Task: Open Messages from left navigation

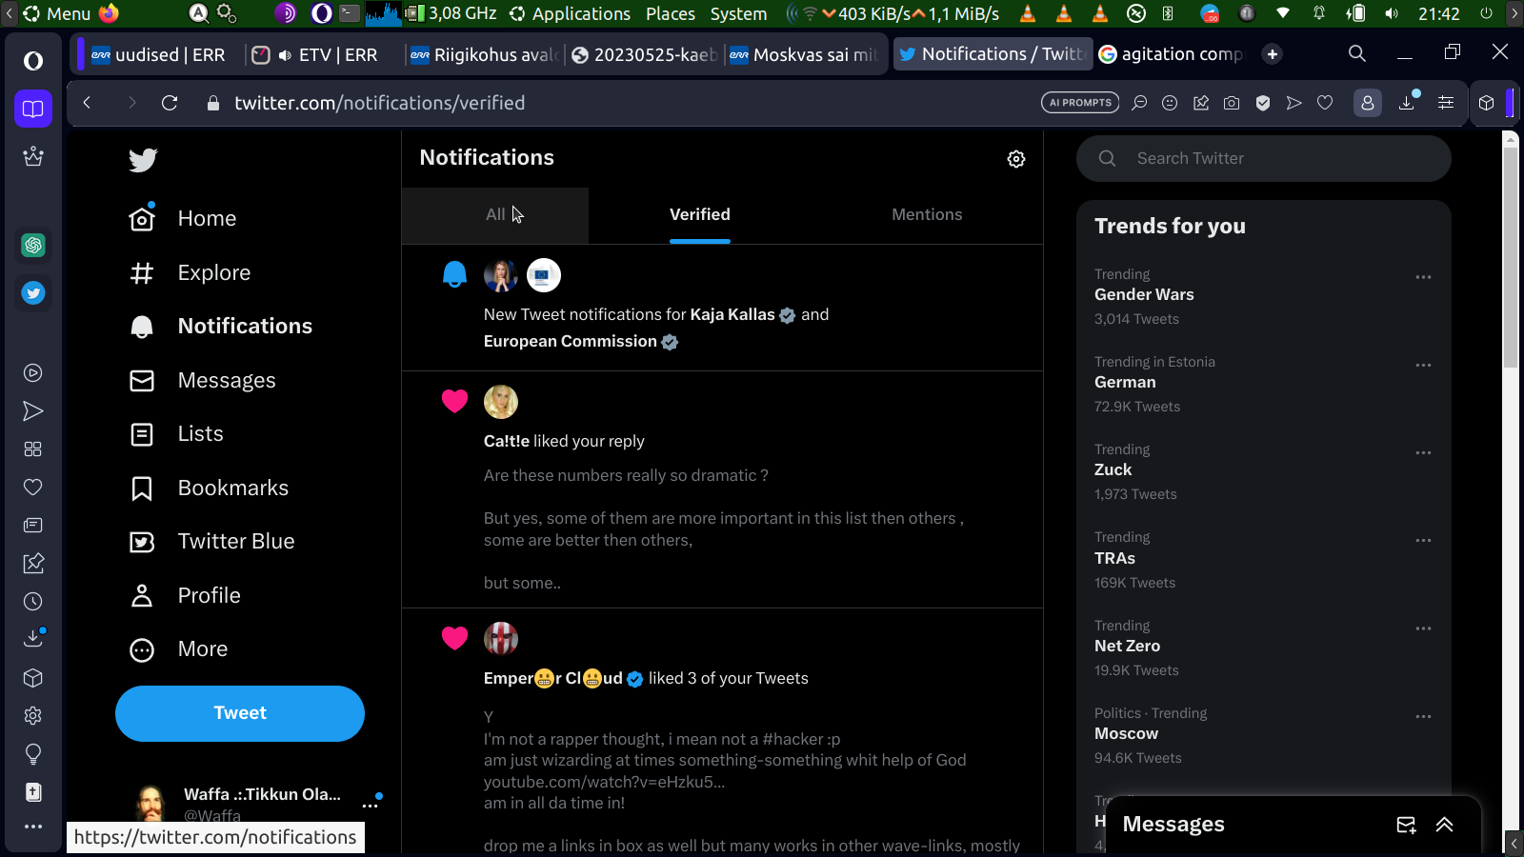Action: click(203, 381)
